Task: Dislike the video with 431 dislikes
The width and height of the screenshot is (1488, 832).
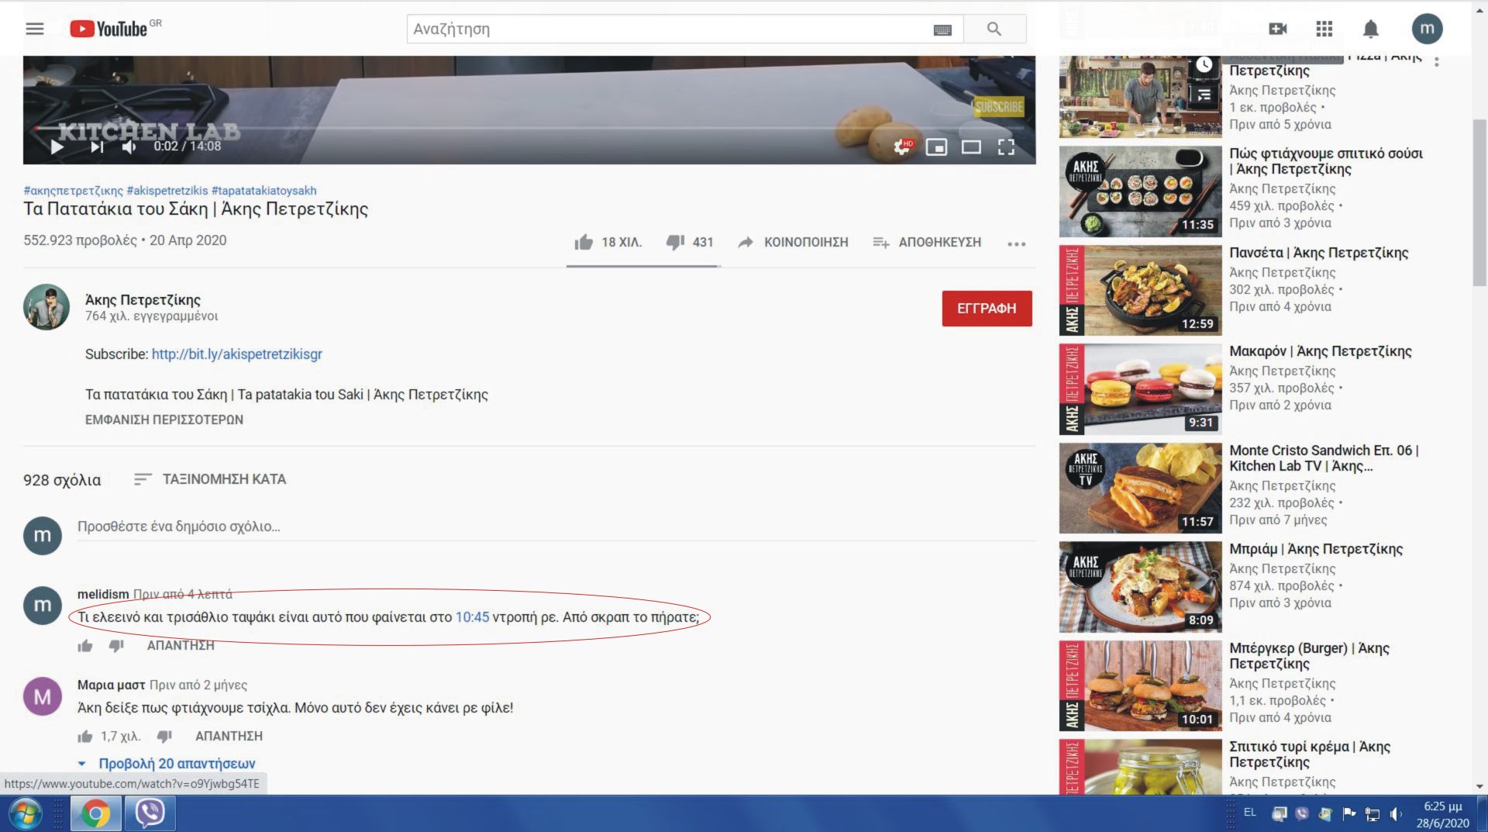Action: tap(690, 242)
